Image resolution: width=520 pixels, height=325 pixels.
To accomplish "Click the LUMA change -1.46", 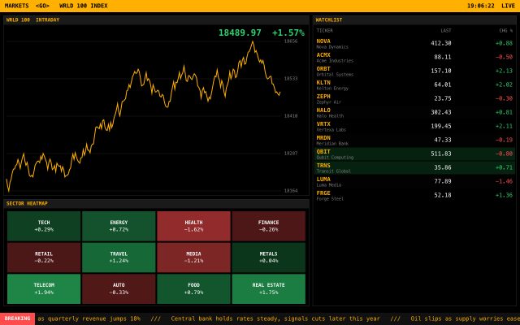I will (504, 181).
